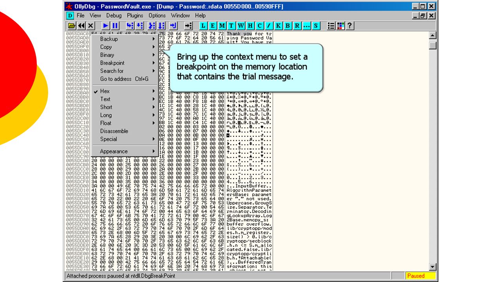
Task: Click the Pause execution toolbar icon
Action: [115, 26]
